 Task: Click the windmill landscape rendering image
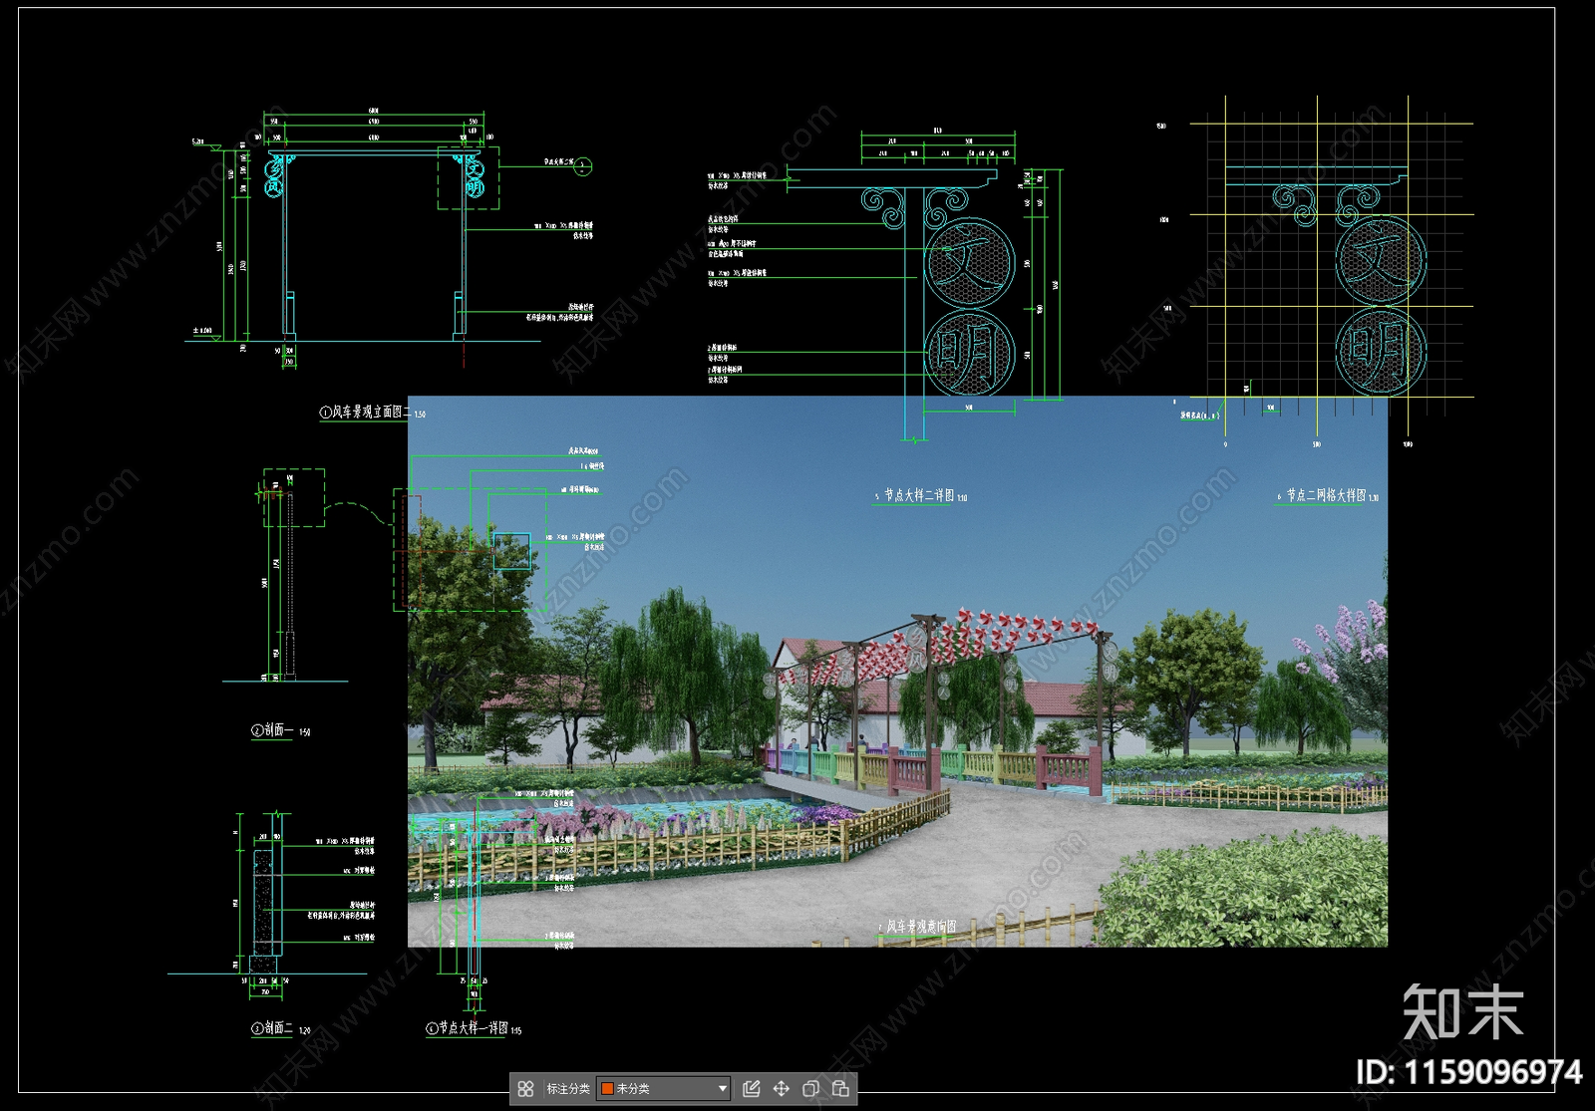click(897, 672)
